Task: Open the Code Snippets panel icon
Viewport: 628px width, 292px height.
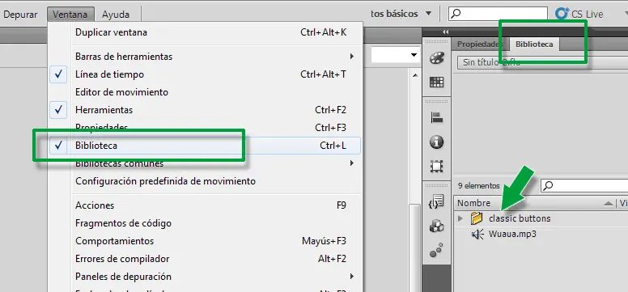Action: tap(436, 201)
